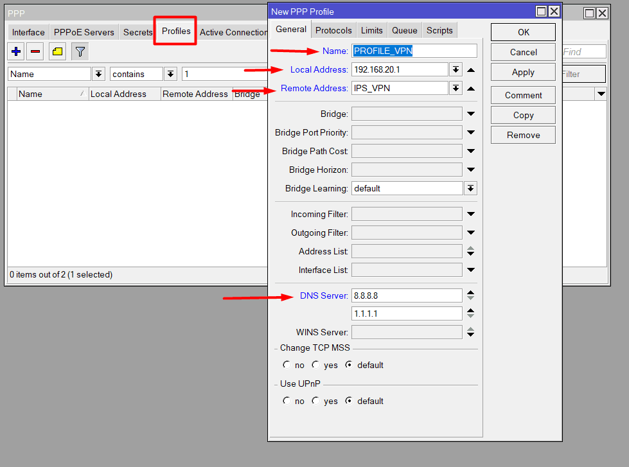Expand the Bridge selection dropdown
The height and width of the screenshot is (467, 629).
click(471, 114)
